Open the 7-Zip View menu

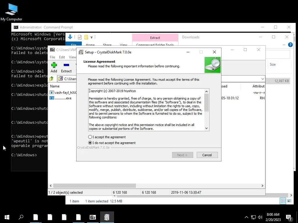(72, 57)
